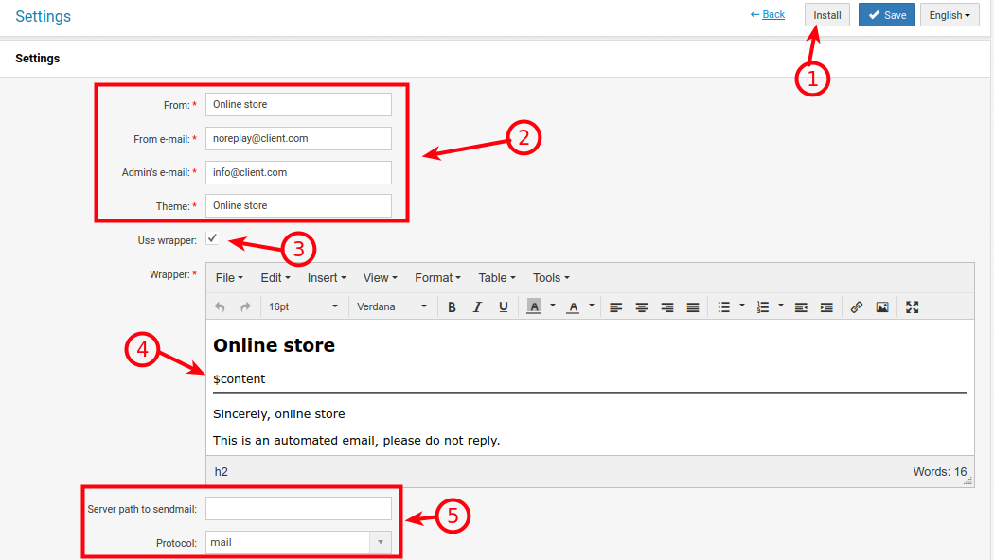Toggle bold formatting
Viewport: 994px width, 560px height.
452,307
